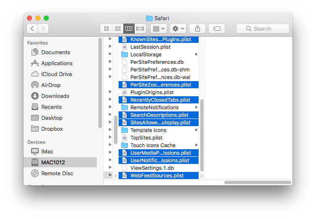Select PerSitePref...ces.db-shm file
This screenshot has width=316, height=219.
point(159,70)
